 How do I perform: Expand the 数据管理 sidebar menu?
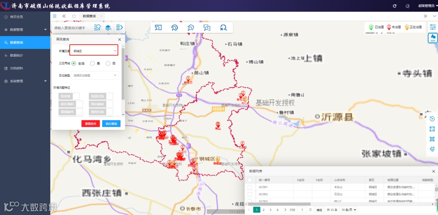tap(25, 30)
